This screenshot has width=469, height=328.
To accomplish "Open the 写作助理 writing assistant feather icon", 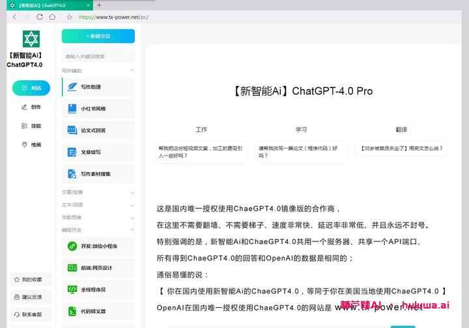I will pos(72,87).
